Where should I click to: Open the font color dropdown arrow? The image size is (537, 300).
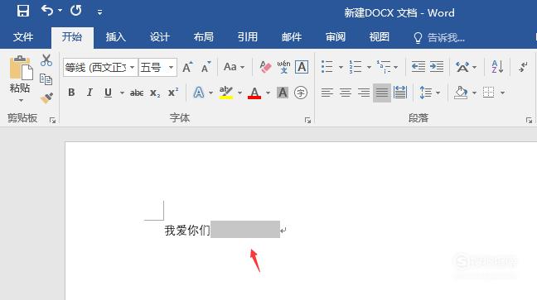[268, 93]
